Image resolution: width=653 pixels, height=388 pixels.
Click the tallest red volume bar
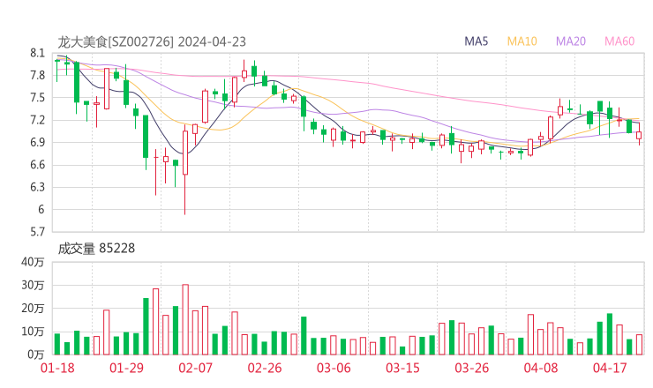(185, 320)
